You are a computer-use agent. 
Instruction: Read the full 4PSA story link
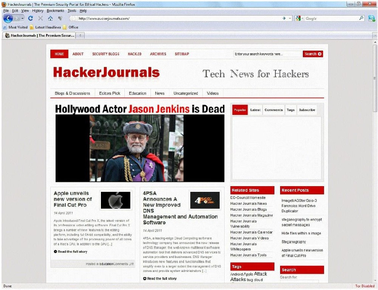[x=160, y=278]
